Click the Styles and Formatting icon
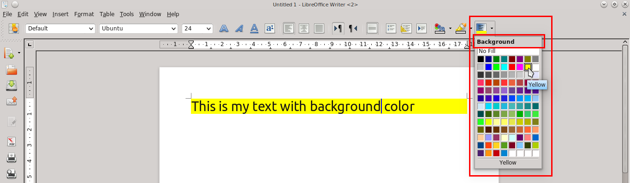 click(x=14, y=29)
